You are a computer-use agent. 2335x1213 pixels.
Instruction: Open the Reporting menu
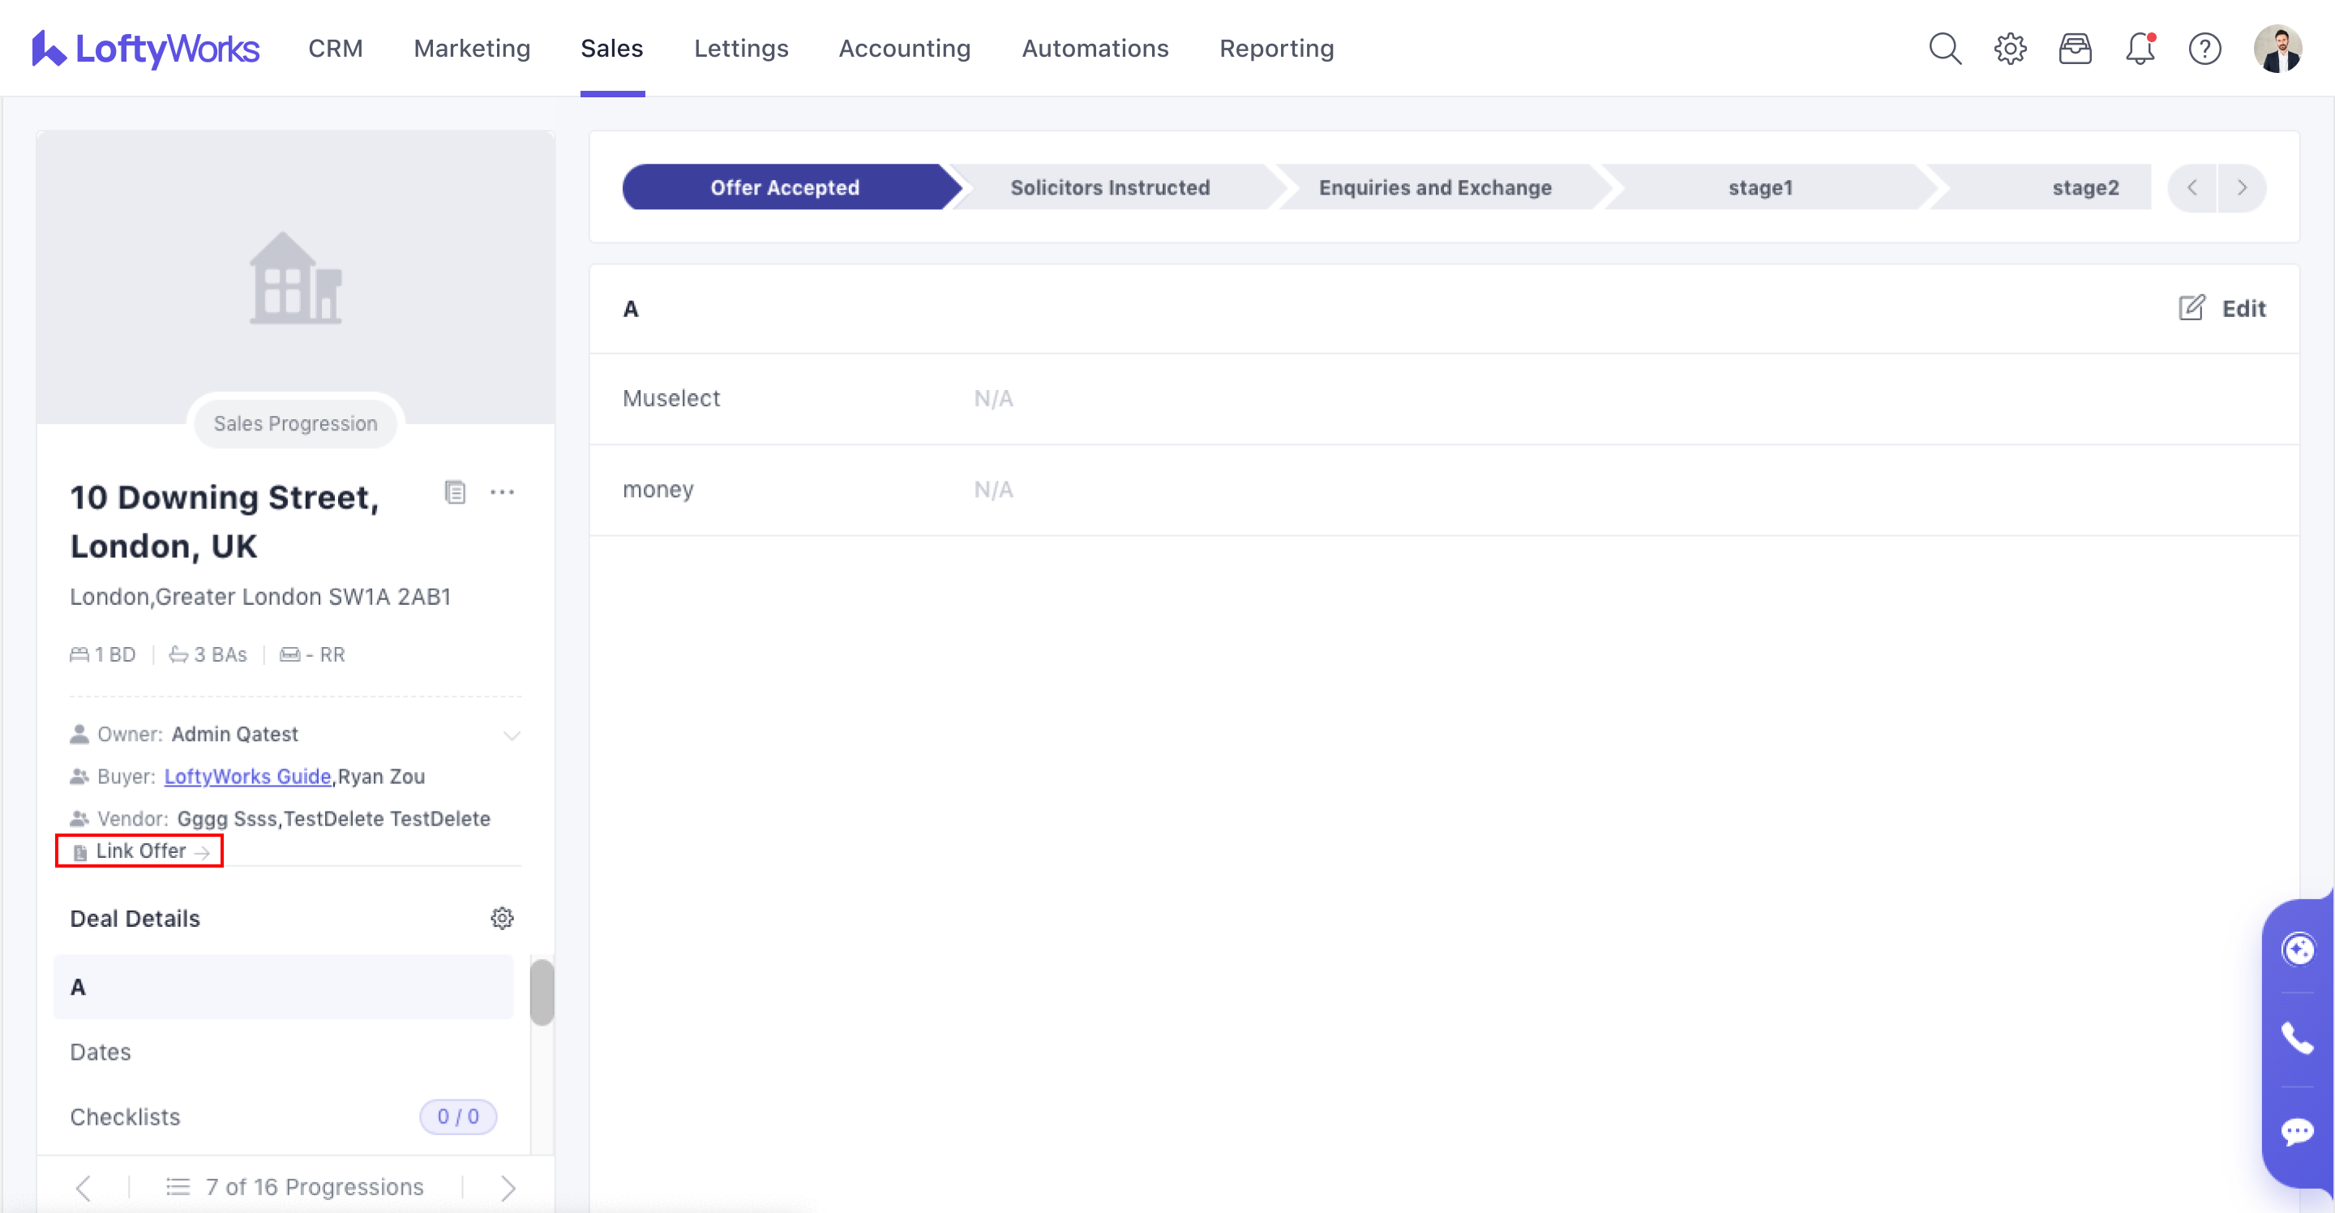1275,48
